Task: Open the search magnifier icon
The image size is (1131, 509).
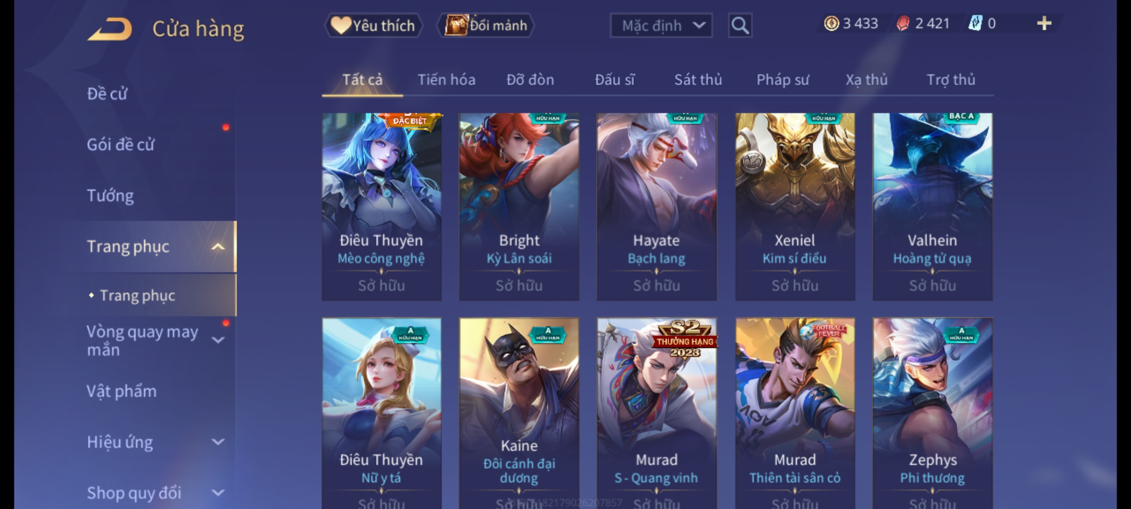Action: (740, 25)
